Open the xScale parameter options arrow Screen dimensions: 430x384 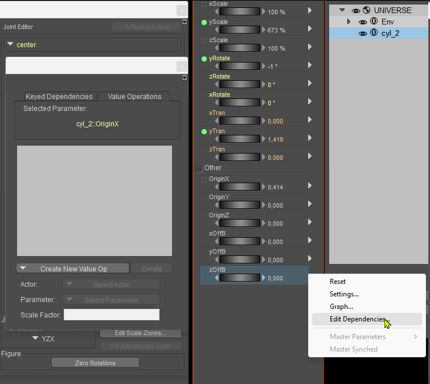click(310, 10)
